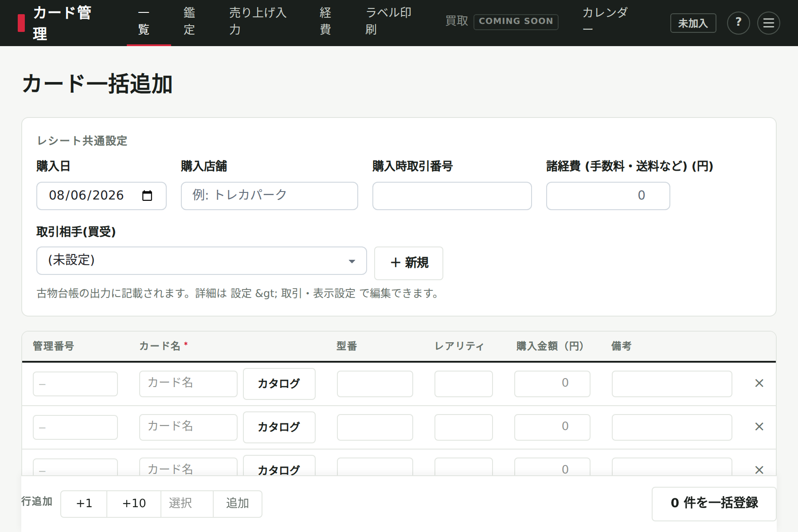Image resolution: width=798 pixels, height=532 pixels.
Task: Click the calendar picker icon in 購入日
Action: [147, 196]
